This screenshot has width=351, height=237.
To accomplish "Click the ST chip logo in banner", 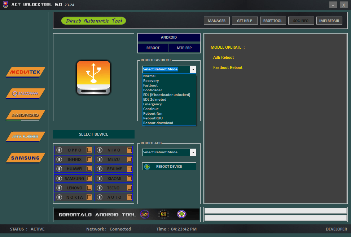I will pos(163,214).
